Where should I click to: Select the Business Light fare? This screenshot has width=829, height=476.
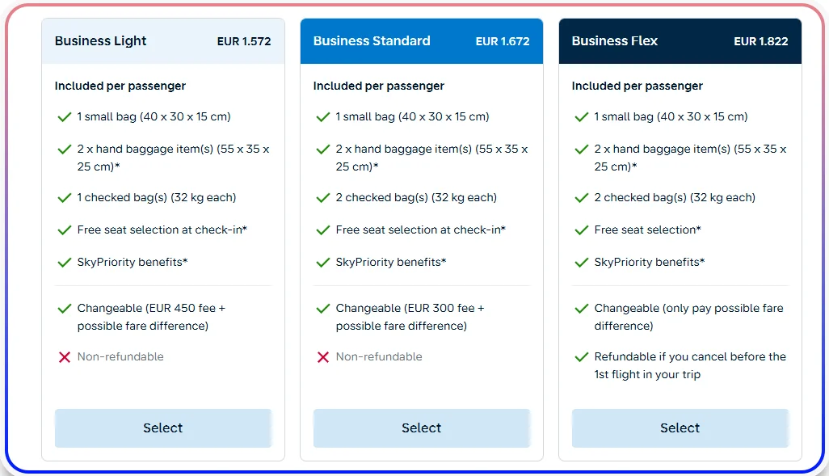click(x=162, y=428)
